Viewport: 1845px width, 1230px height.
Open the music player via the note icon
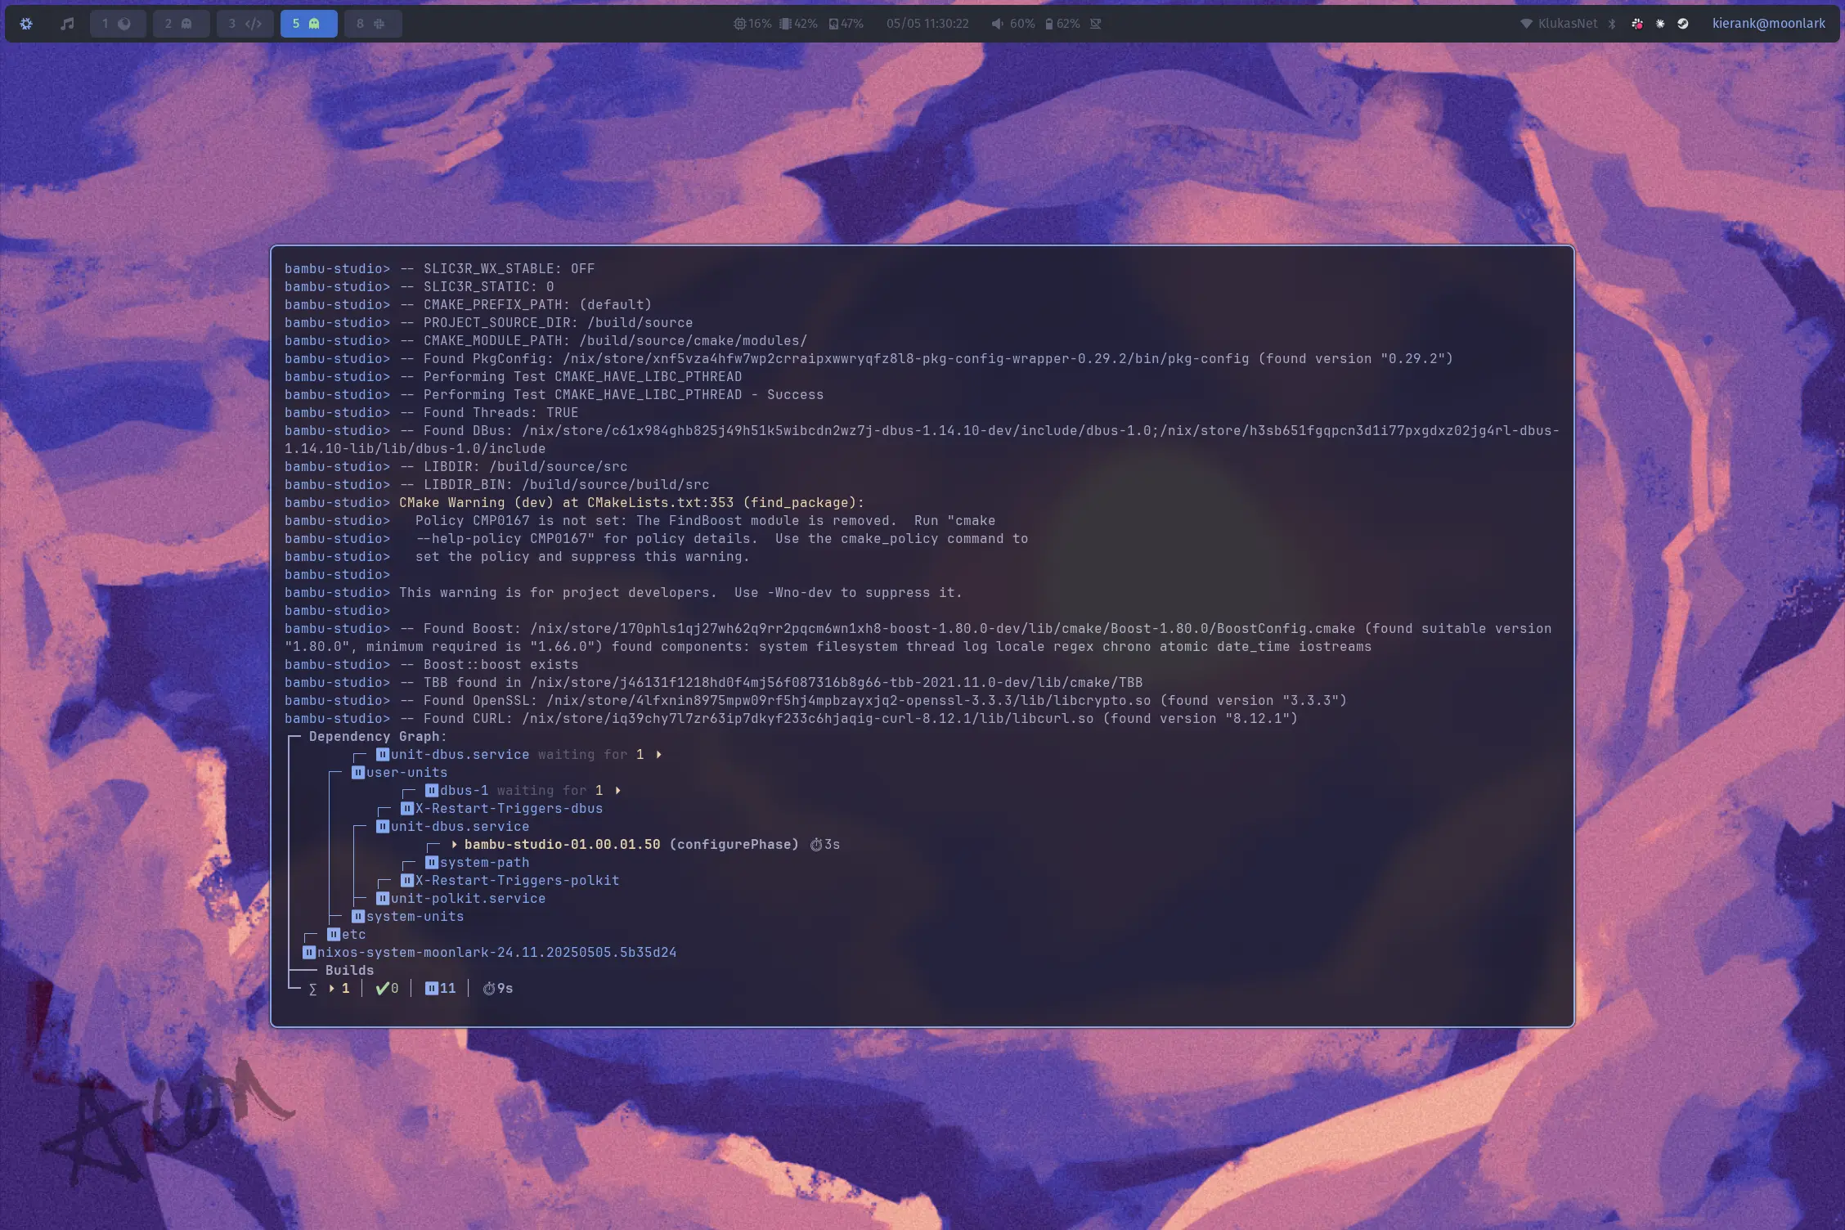tap(67, 24)
